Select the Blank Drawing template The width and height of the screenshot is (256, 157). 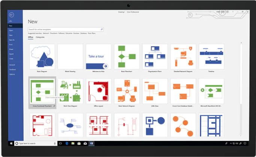pos(70,56)
